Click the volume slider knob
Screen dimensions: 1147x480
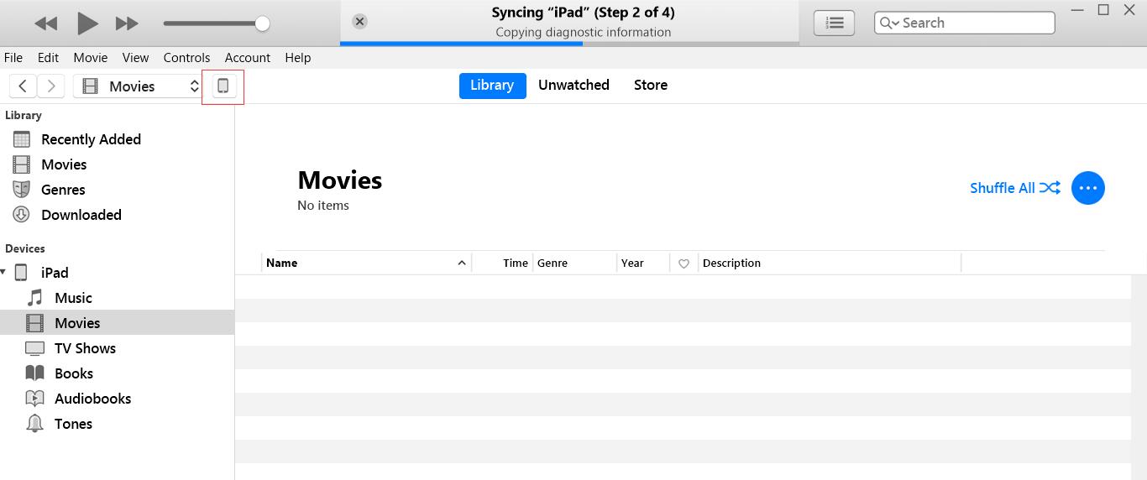[262, 23]
